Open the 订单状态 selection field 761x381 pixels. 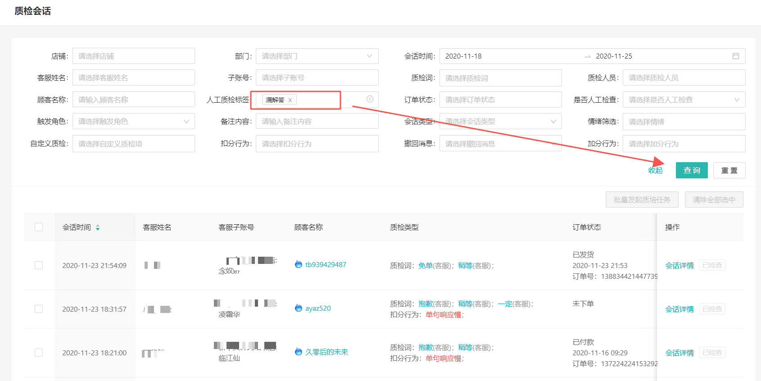(x=501, y=100)
